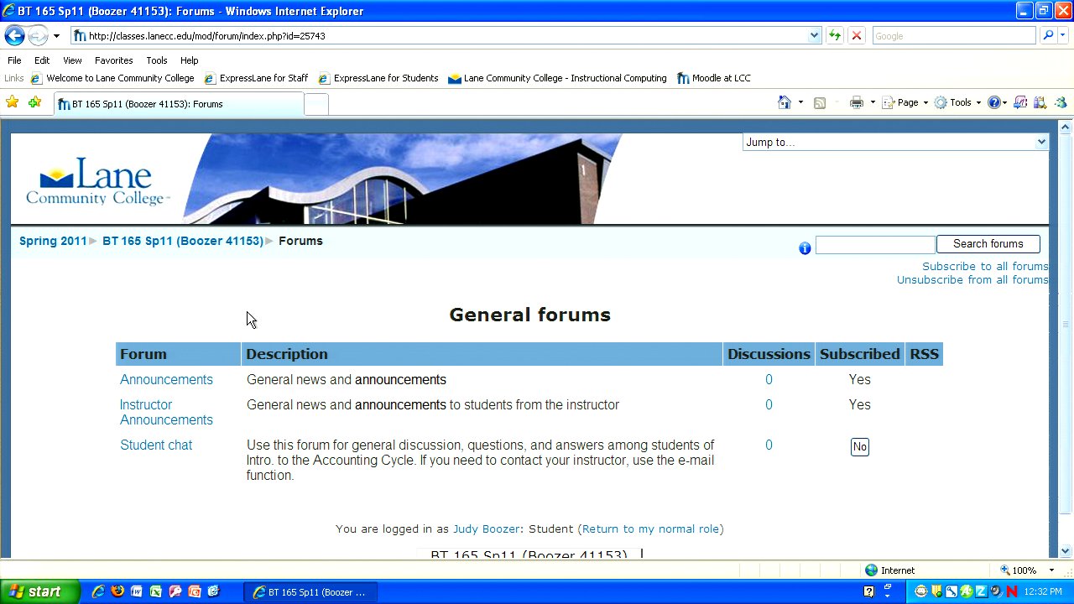The height and width of the screenshot is (604, 1074).
Task: Open the Home page icon in toolbar
Action: click(784, 102)
